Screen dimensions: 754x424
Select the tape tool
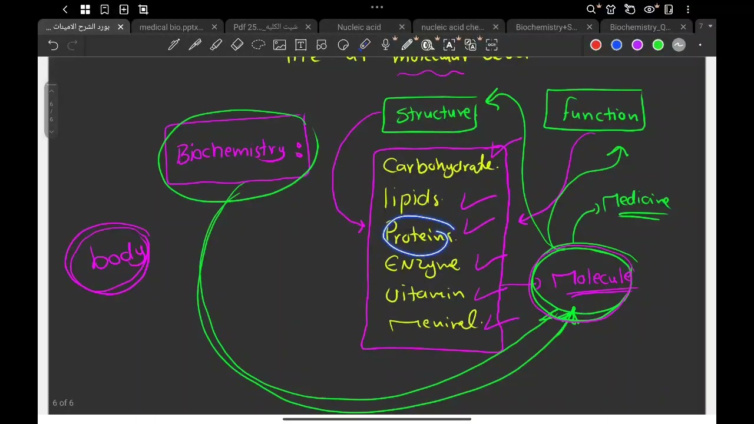click(x=428, y=45)
